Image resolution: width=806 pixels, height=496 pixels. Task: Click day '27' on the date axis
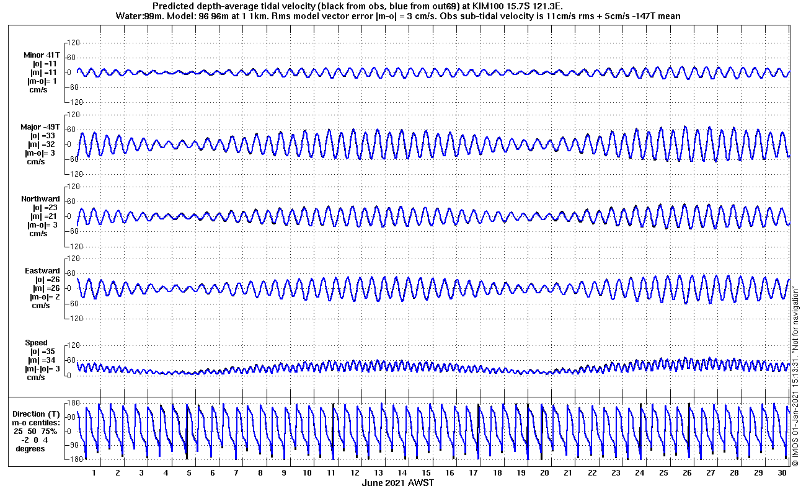click(711, 472)
